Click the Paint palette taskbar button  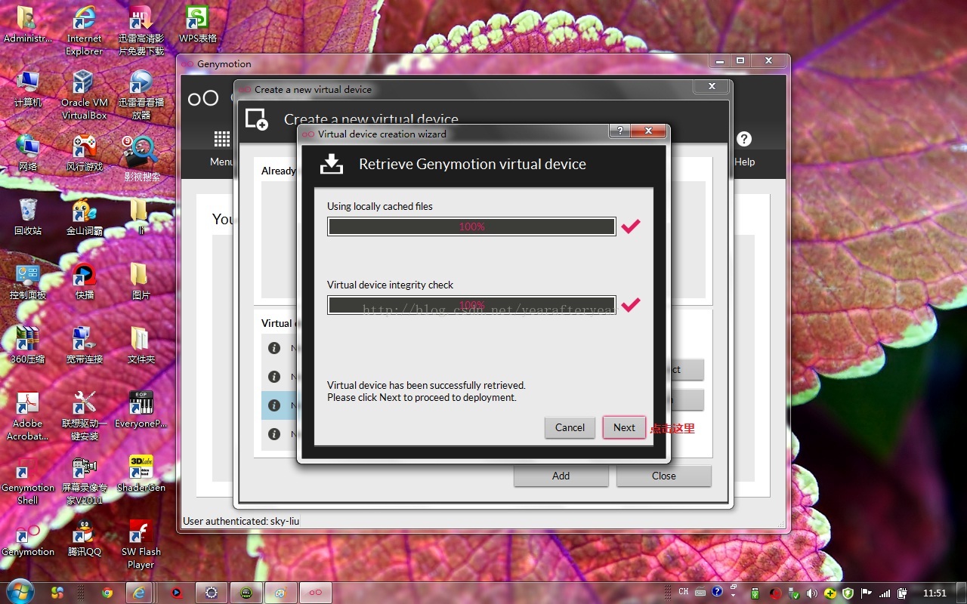[x=280, y=593]
